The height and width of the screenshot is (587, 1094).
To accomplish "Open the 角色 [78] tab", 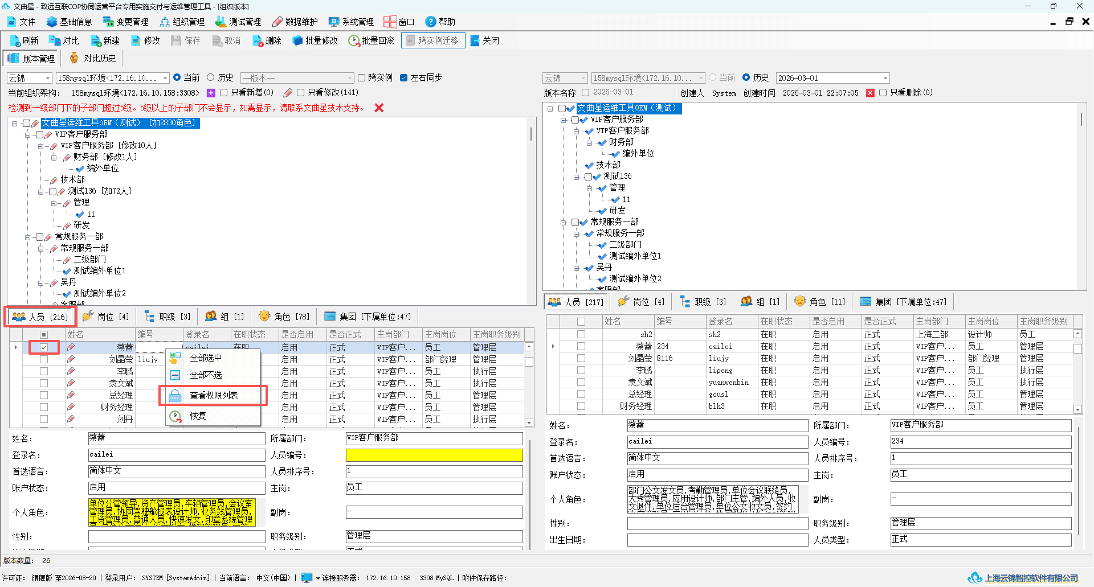I will (283, 316).
